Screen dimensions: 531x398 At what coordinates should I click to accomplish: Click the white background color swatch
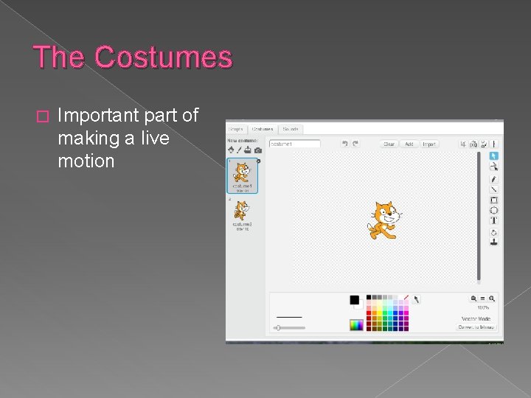(359, 306)
